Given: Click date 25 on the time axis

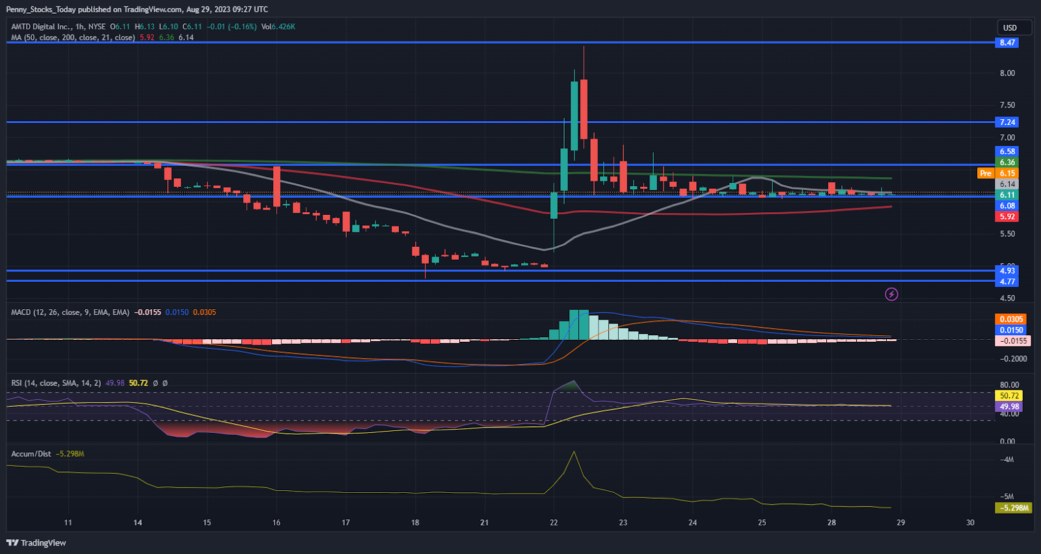Looking at the screenshot, I should click(x=762, y=523).
